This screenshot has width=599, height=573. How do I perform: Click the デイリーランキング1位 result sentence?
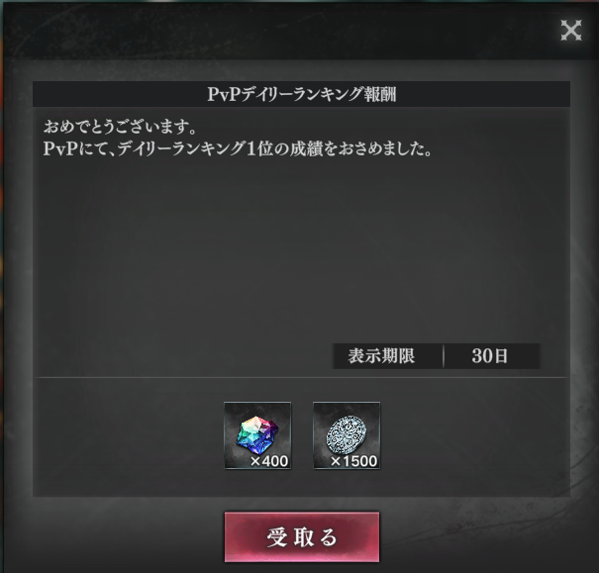pyautogui.click(x=238, y=148)
